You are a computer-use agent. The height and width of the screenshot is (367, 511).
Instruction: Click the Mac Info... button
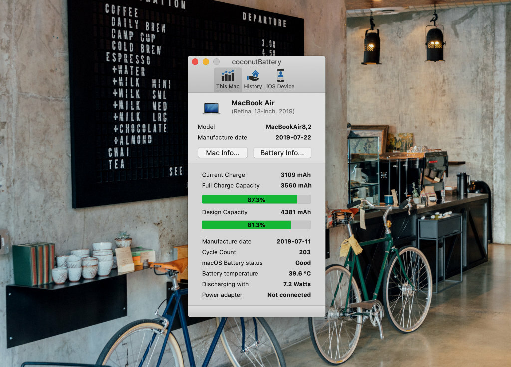(223, 153)
